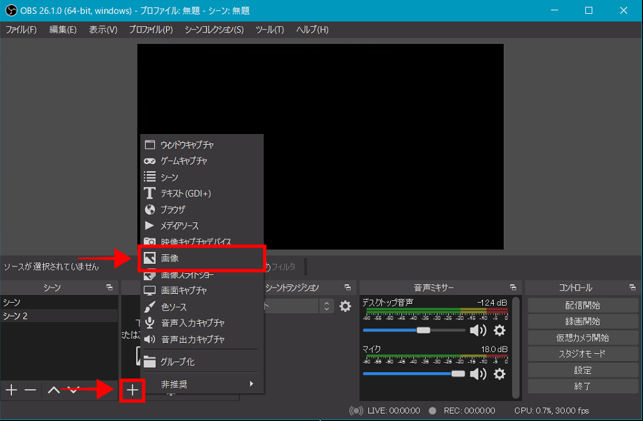This screenshot has height=421, width=643.
Task: Click 終了 button to exit
Action: coord(583,386)
